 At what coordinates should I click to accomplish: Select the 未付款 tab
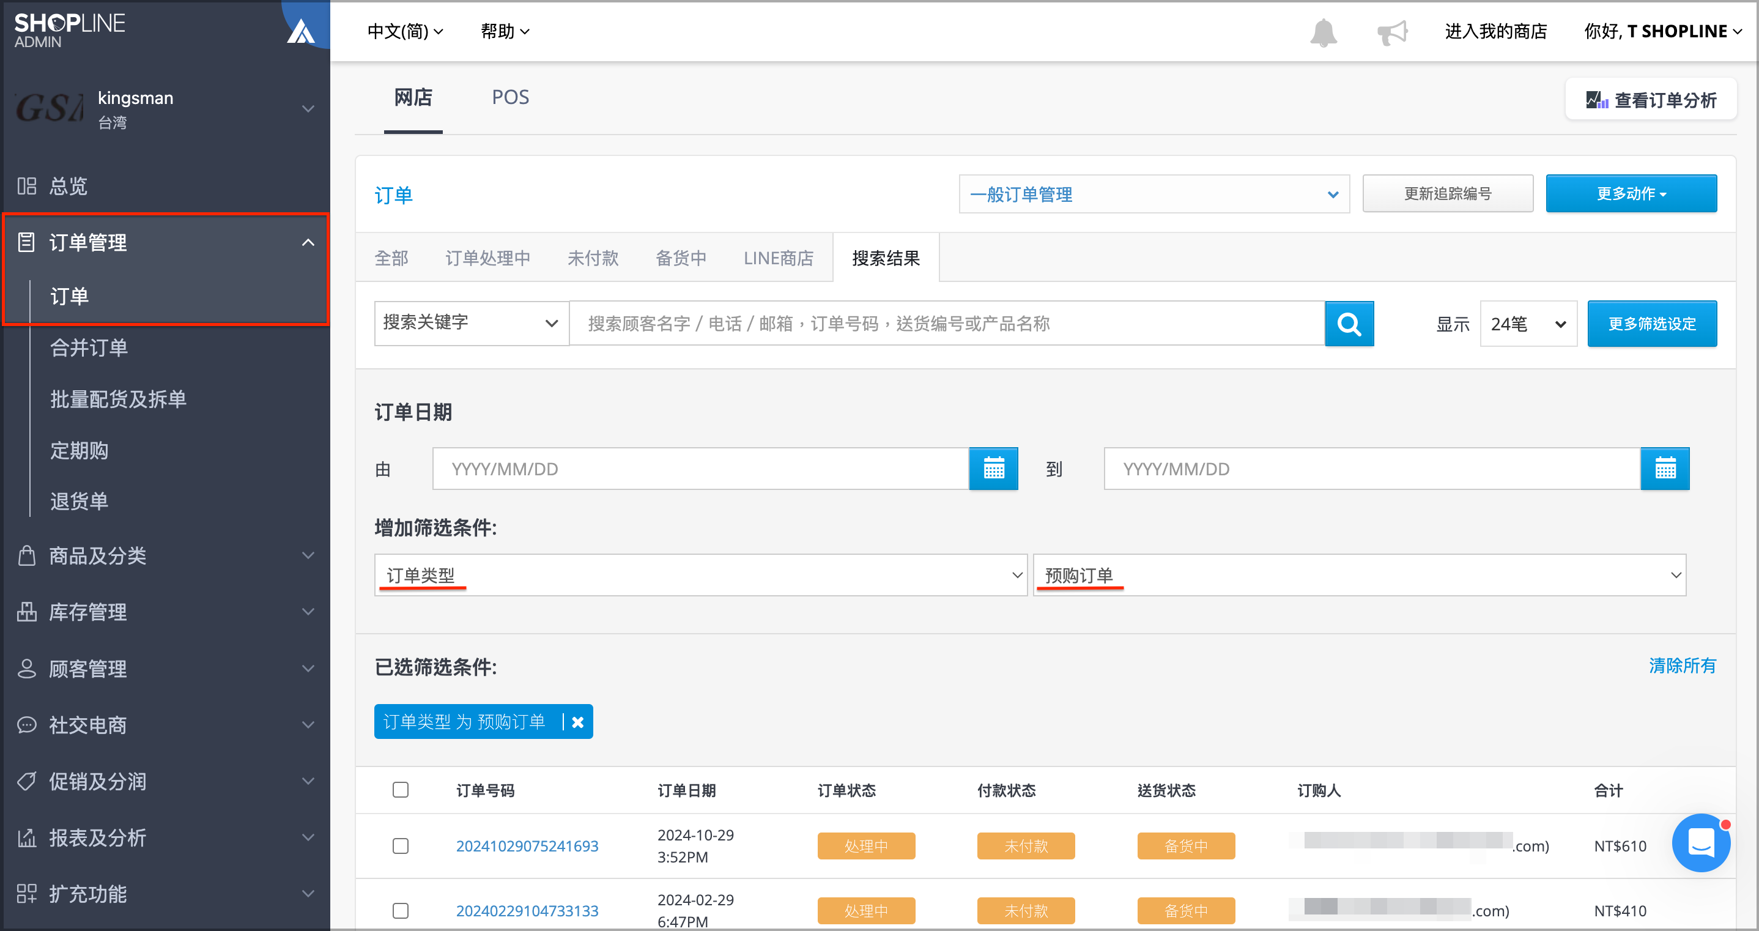tap(593, 258)
